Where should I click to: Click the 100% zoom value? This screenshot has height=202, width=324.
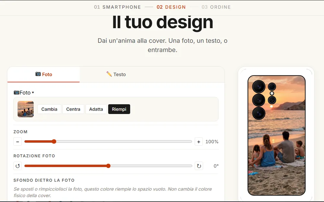coord(212,142)
